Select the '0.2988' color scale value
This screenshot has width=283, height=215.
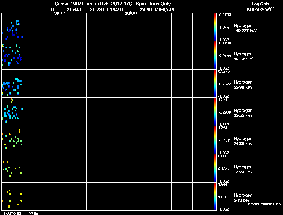[225, 112]
